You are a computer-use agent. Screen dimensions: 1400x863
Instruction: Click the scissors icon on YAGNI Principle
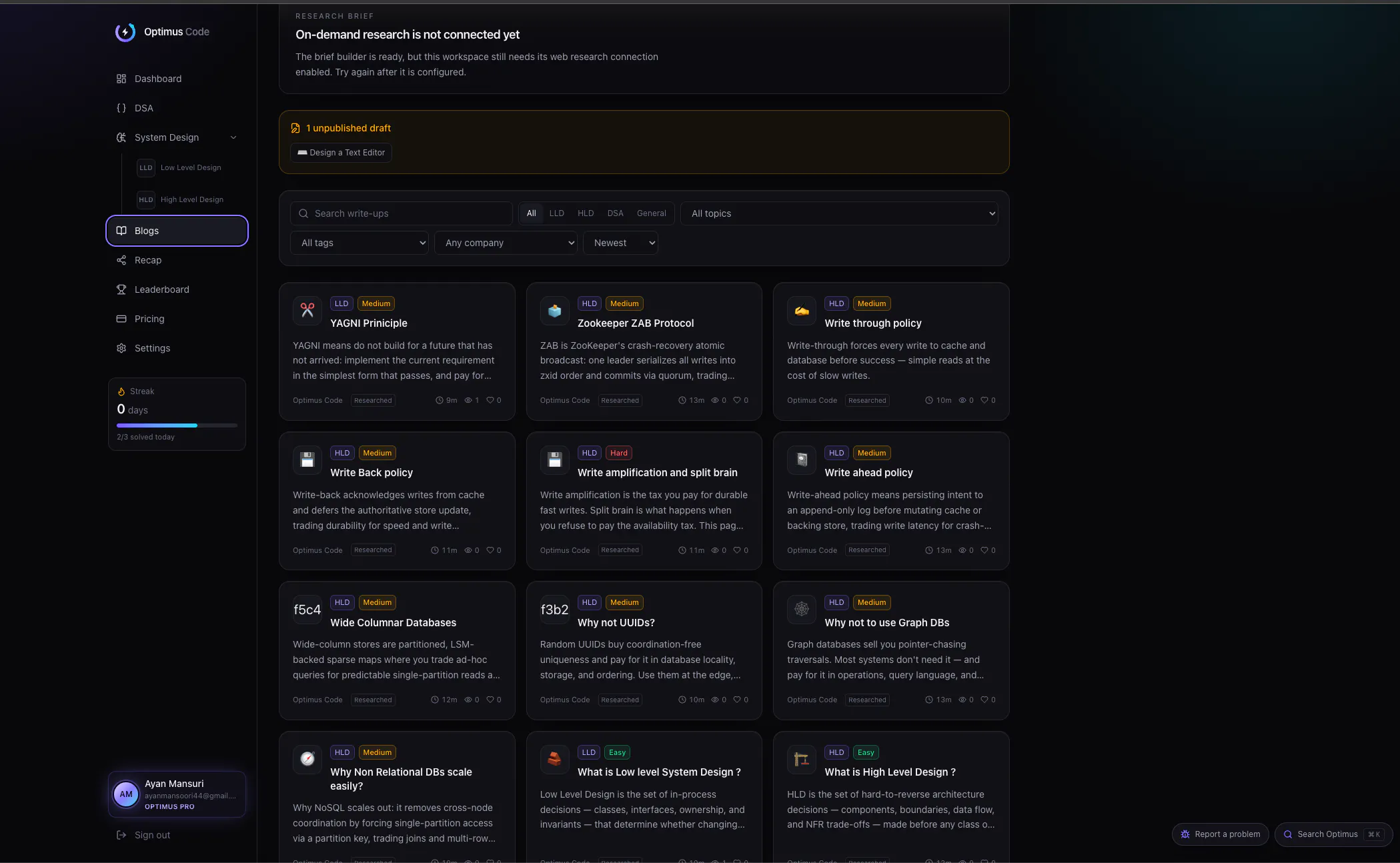click(307, 311)
